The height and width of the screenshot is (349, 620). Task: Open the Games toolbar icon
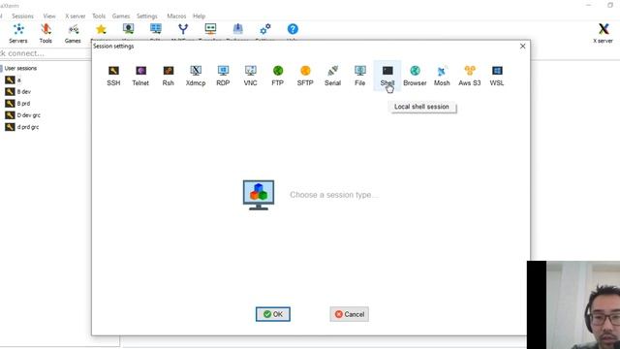pos(73,33)
